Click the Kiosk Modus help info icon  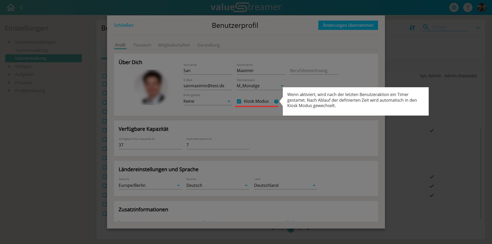276,101
